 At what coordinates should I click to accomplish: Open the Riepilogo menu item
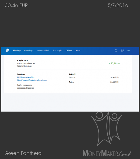(x=17, y=50)
